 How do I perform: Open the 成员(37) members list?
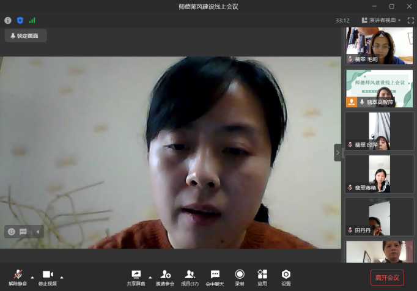(x=190, y=278)
